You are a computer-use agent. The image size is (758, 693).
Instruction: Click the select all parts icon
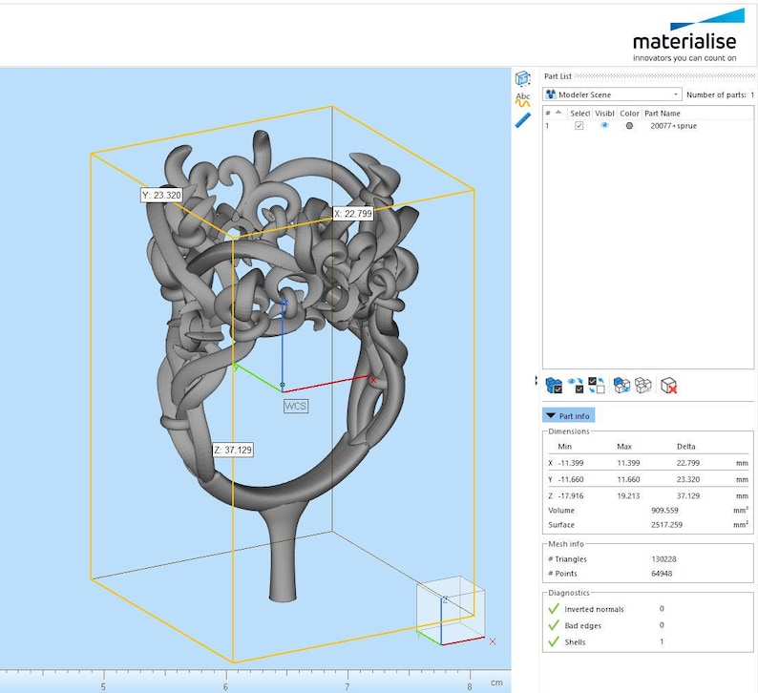(x=554, y=386)
